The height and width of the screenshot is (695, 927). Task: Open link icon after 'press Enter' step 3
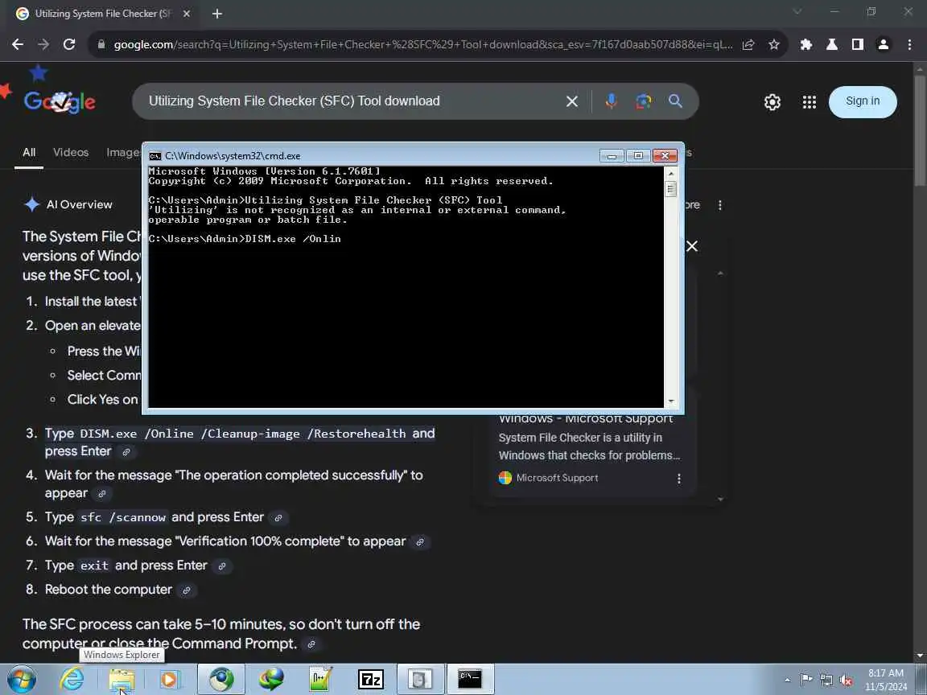[x=126, y=452]
